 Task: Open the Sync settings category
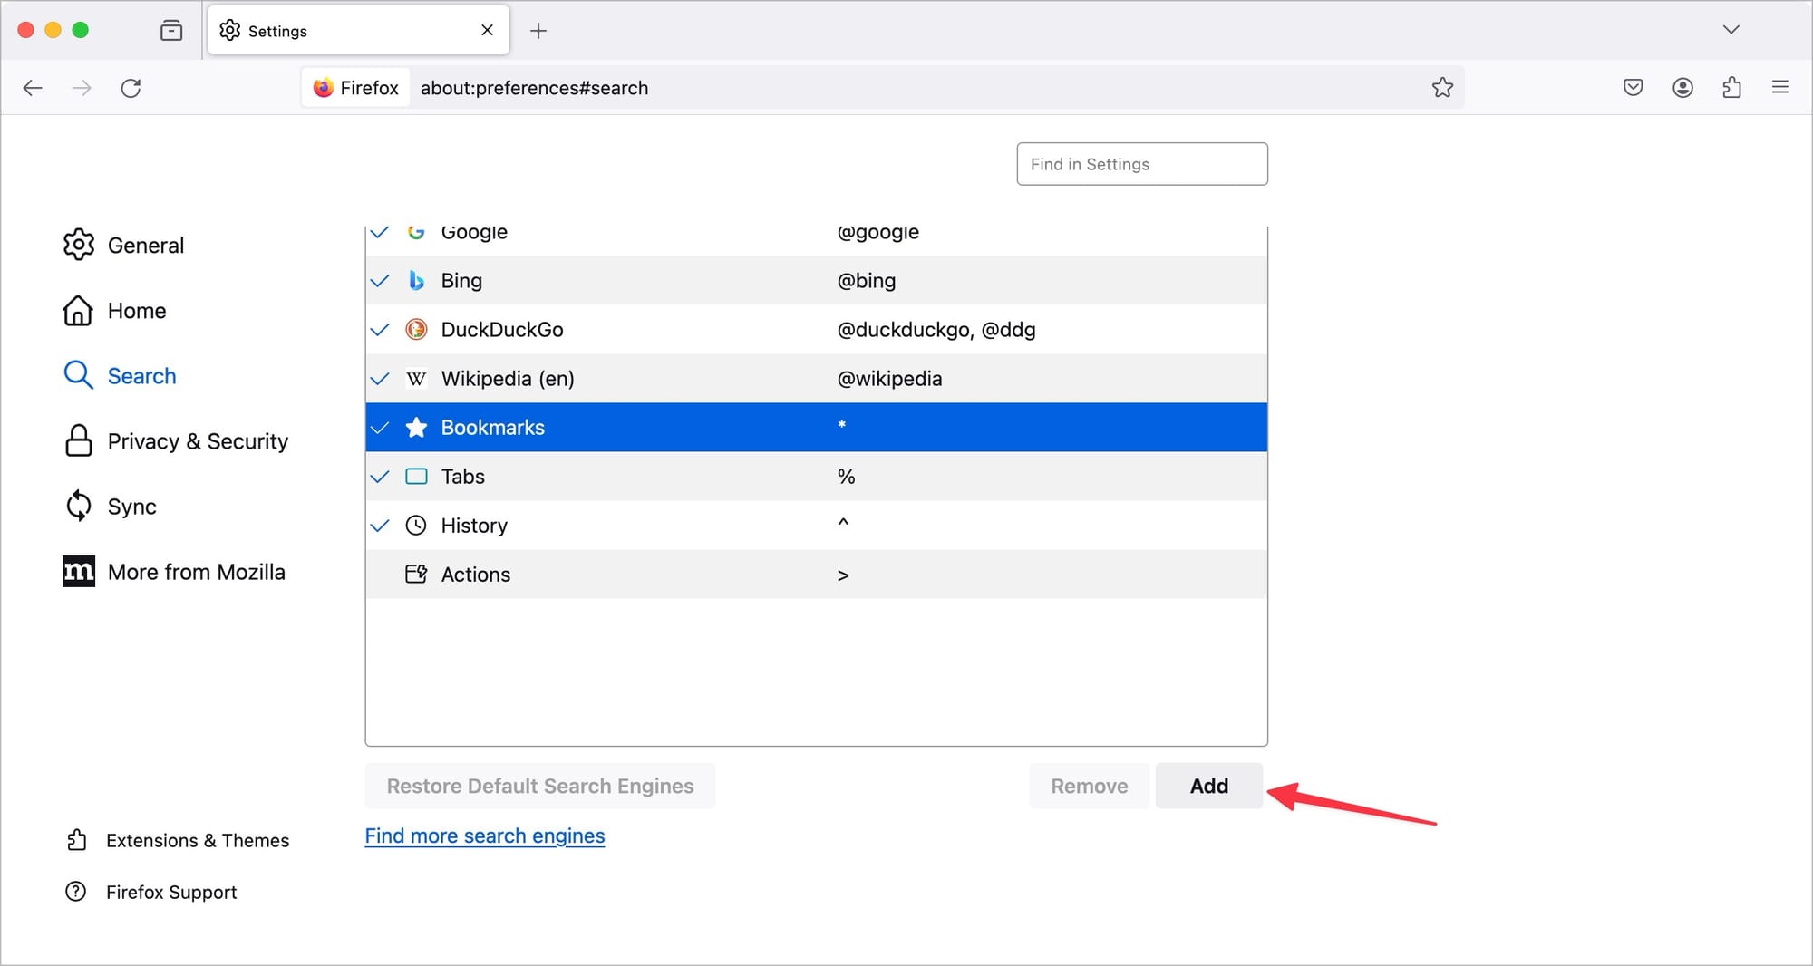pyautogui.click(x=110, y=507)
